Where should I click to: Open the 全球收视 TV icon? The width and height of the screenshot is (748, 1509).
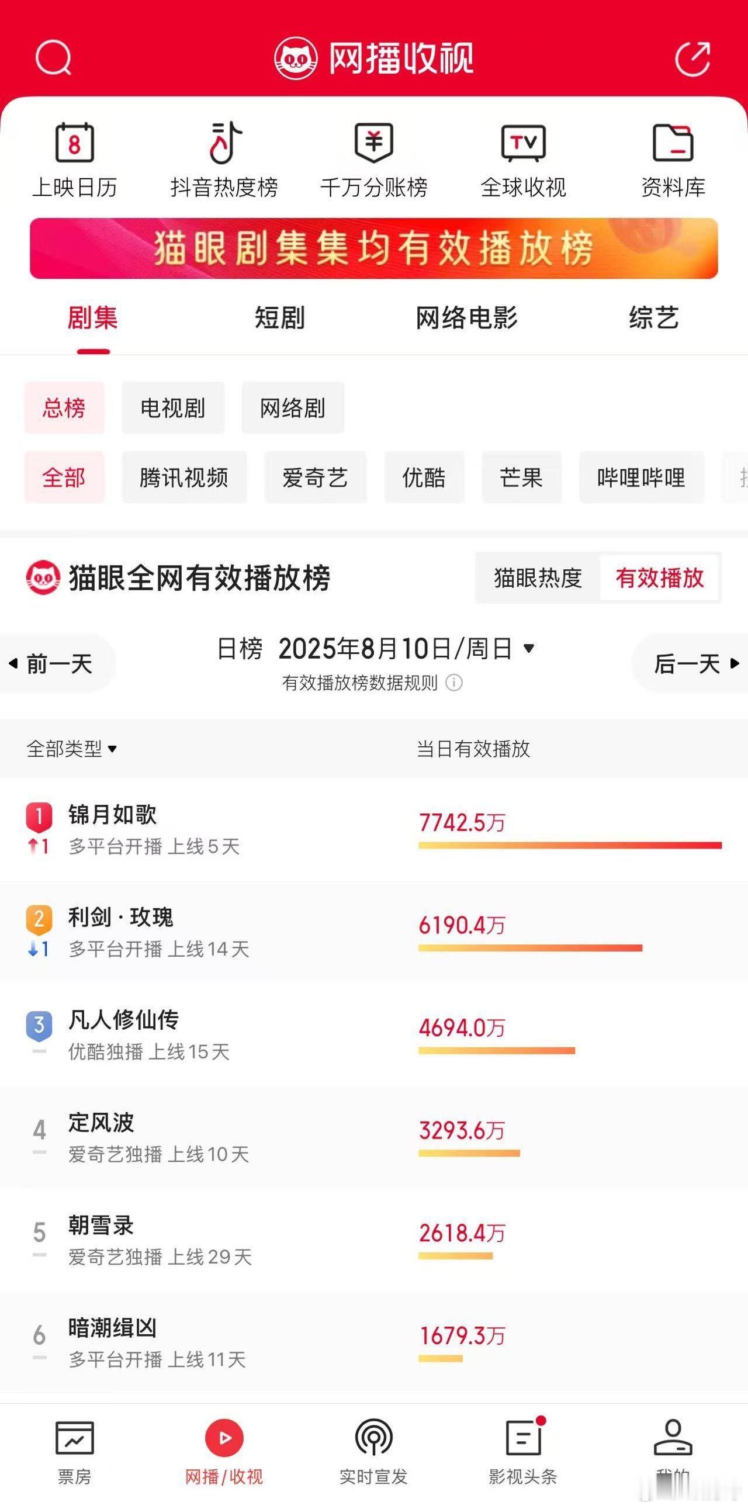pos(523,143)
